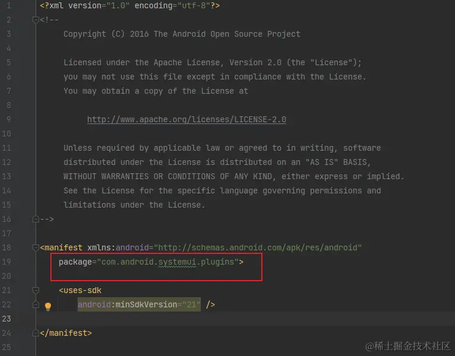
Task: Click gutter line number 25
Action: tap(7, 347)
